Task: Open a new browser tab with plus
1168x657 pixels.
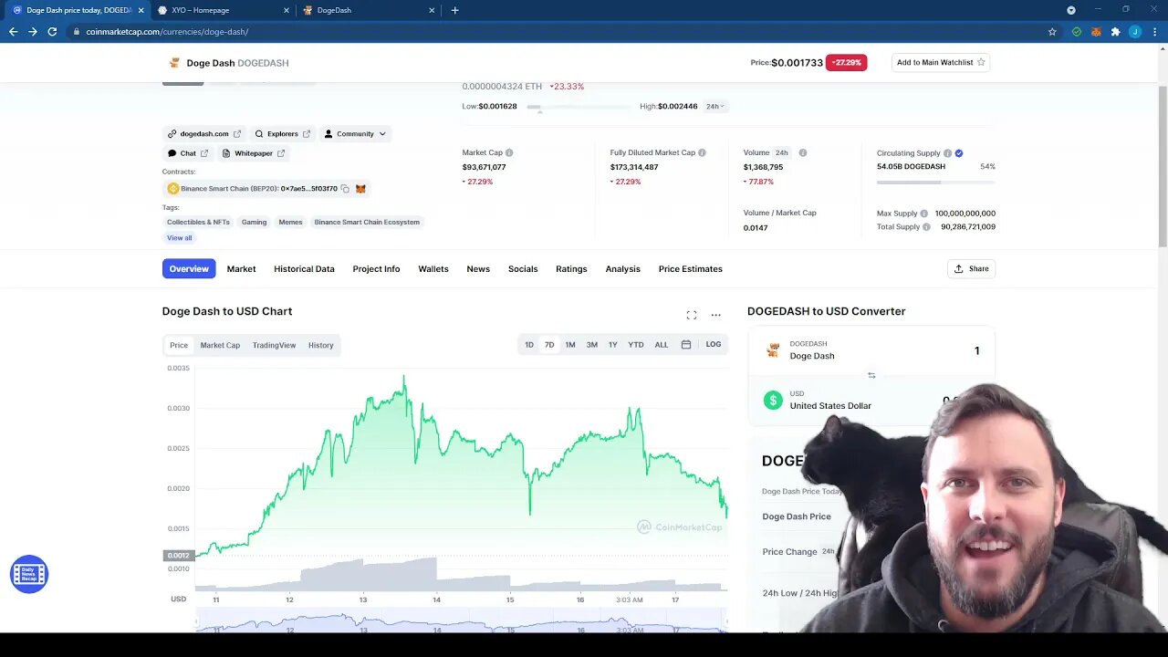Action: [454, 10]
